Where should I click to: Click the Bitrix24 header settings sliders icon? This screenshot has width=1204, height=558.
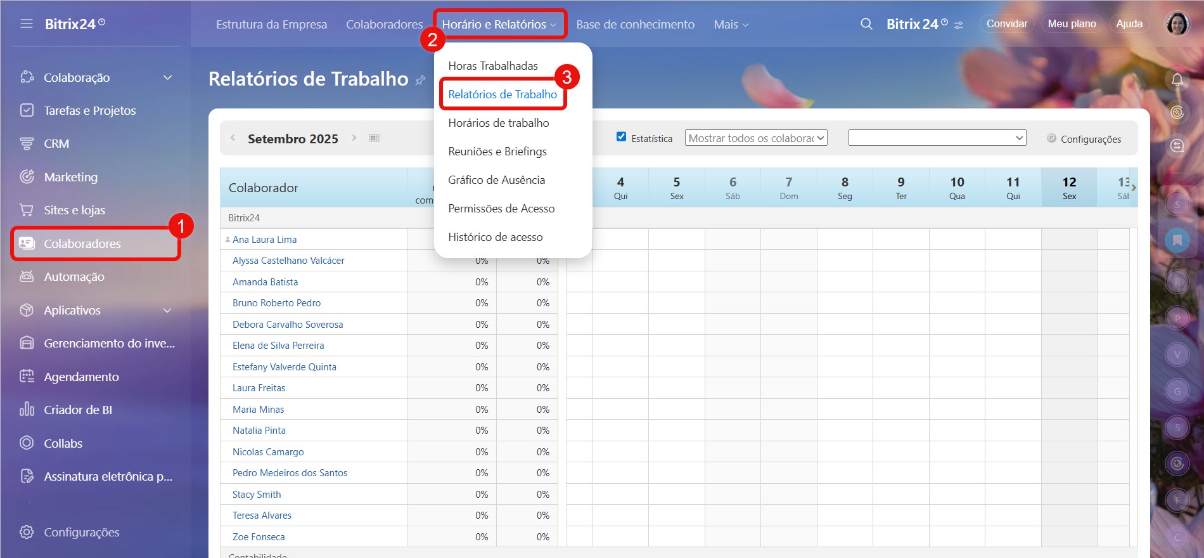[x=959, y=25]
